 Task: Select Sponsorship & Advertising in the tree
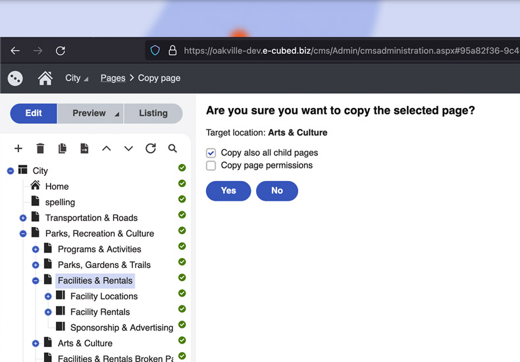(121, 328)
